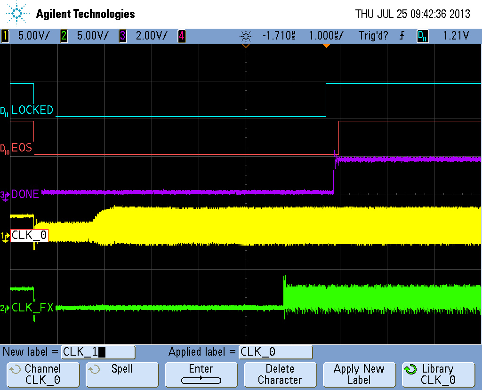The height and width of the screenshot is (390, 482).
Task: Click the channel 2 ground marker at left edge
Action: (5, 309)
